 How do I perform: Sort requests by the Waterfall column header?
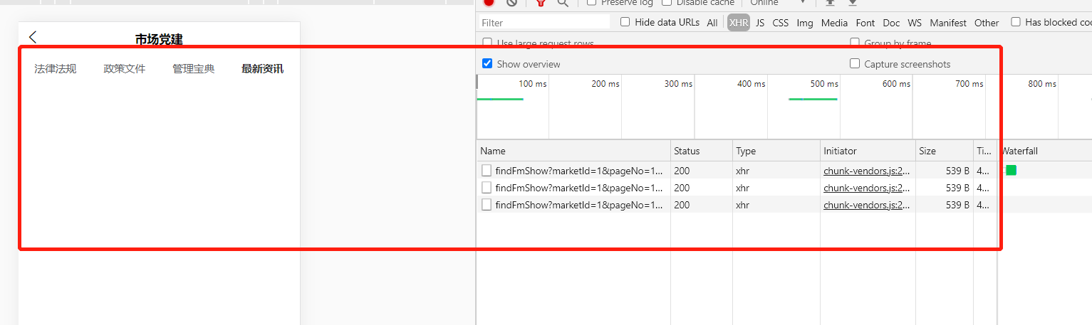point(1044,151)
